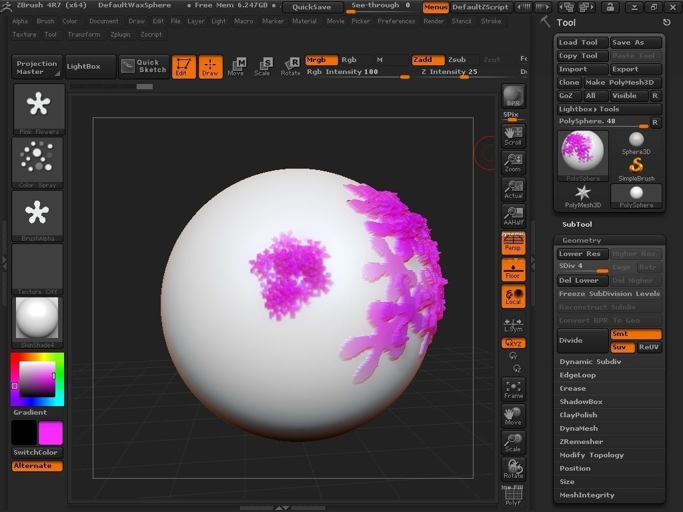This screenshot has width=683, height=512.
Task: Open the LightBox browser
Action: click(91, 67)
